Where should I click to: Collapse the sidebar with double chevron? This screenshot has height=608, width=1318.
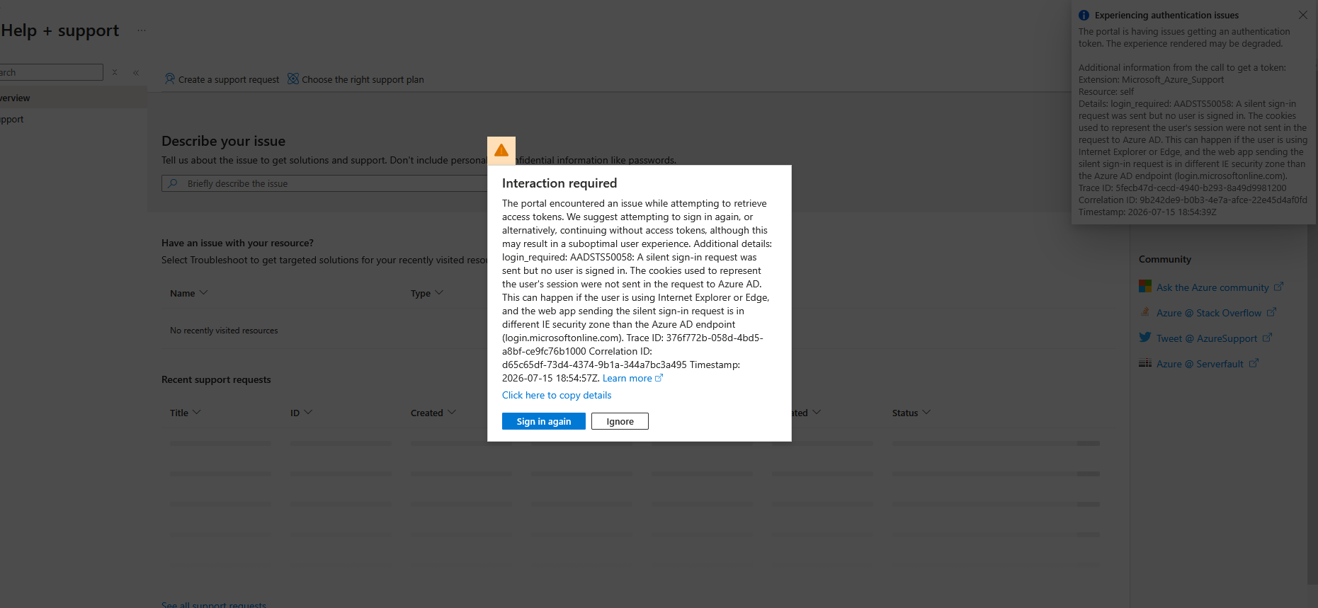pyautogui.click(x=136, y=72)
